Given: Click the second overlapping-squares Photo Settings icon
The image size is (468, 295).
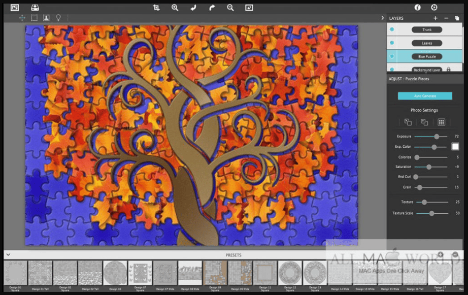Looking at the screenshot, I should click(424, 122).
